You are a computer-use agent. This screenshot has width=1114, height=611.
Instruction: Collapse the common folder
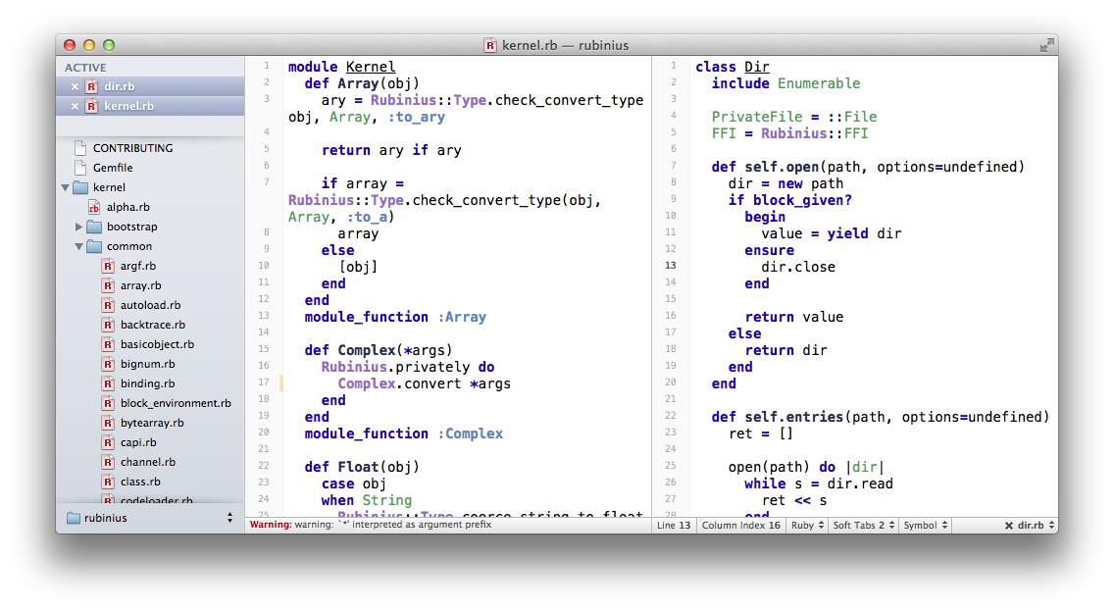(78, 246)
